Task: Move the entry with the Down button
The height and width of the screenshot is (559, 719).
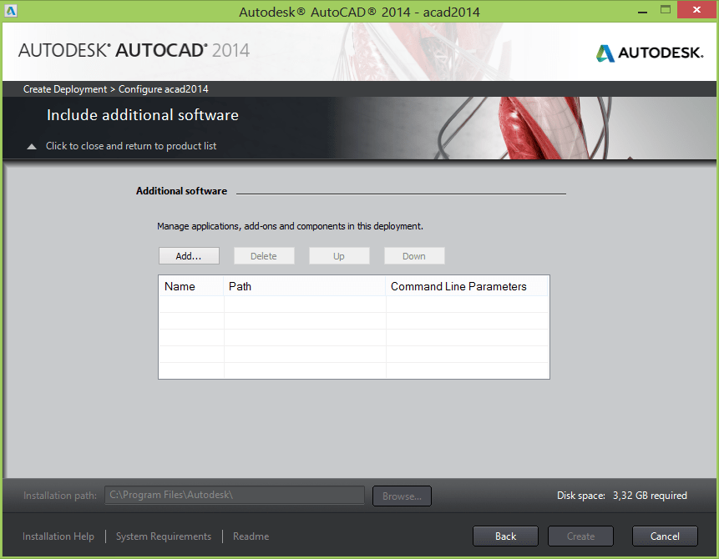Action: coord(414,256)
